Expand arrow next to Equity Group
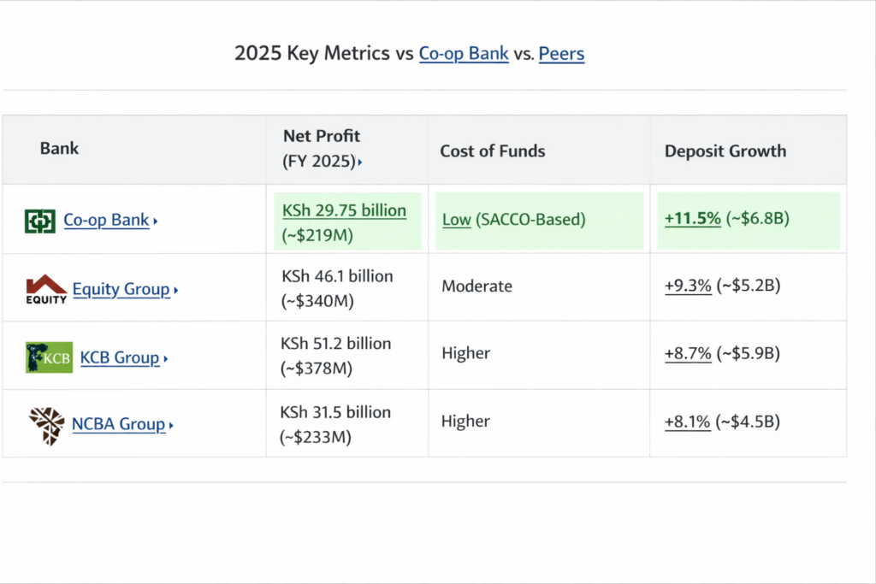876x584 pixels. (175, 291)
